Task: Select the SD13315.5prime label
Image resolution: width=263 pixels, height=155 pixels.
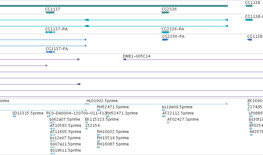Action: tap(28, 113)
